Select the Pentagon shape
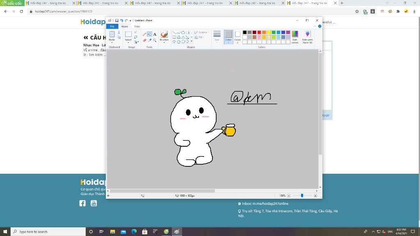Viewport: 420px width, 236px height. pyautogui.click(x=179, y=41)
